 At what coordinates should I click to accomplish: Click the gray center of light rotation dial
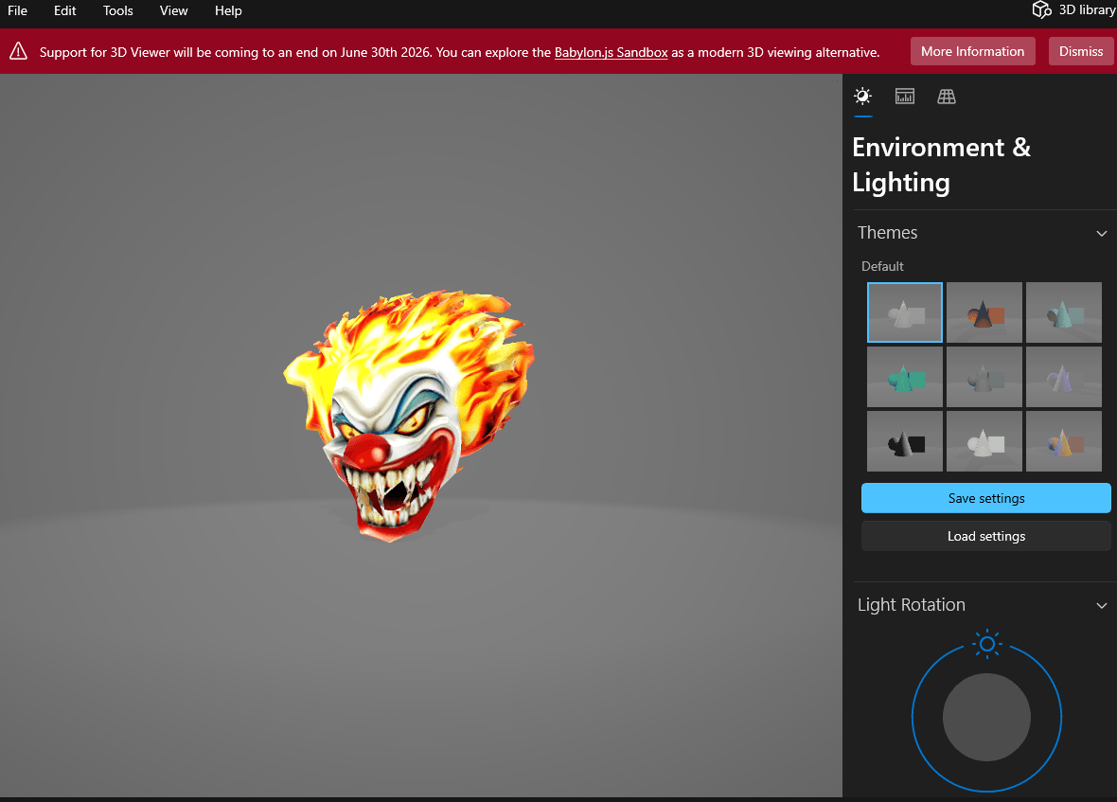[986, 717]
